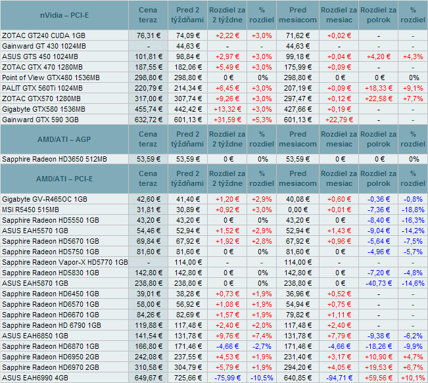Click current price 76,31 € cell

coord(149,35)
